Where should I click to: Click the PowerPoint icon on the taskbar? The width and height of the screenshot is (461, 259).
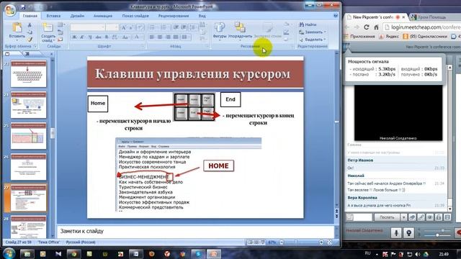[x=214, y=254]
